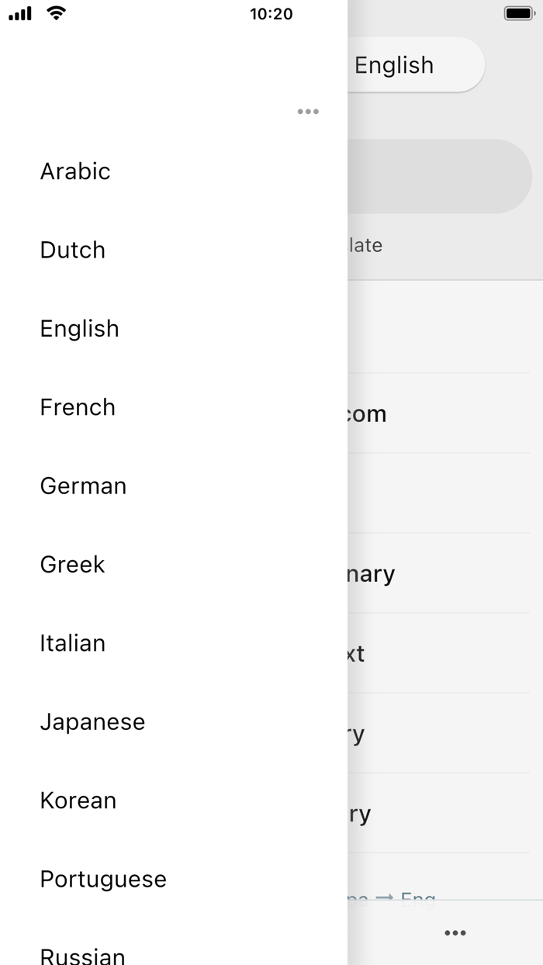Tap the Wi-Fi icon in the status bar
The height and width of the screenshot is (965, 543).
(x=54, y=13)
